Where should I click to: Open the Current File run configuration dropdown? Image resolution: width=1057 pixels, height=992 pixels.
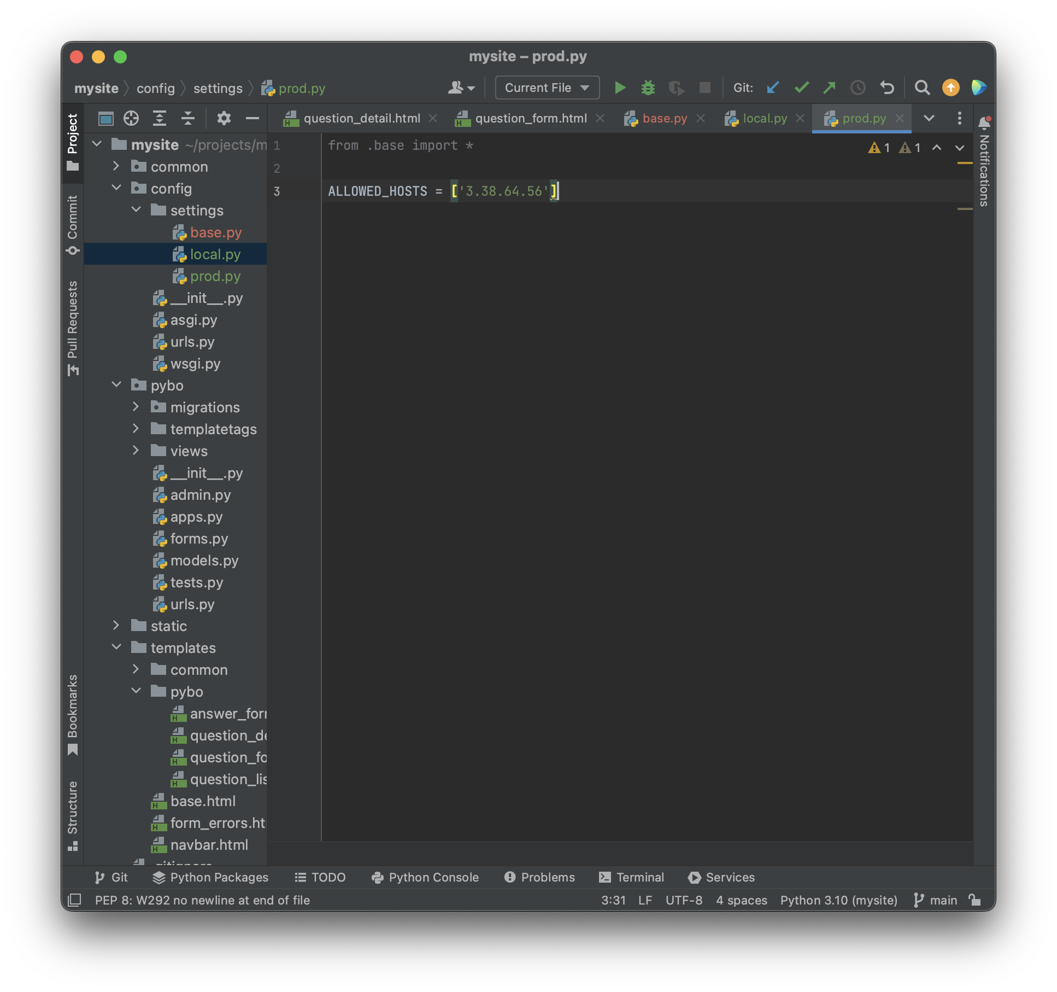point(547,87)
